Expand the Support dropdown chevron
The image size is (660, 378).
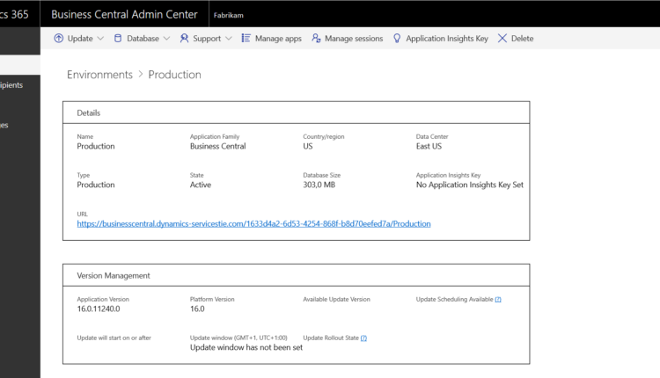pyautogui.click(x=229, y=39)
